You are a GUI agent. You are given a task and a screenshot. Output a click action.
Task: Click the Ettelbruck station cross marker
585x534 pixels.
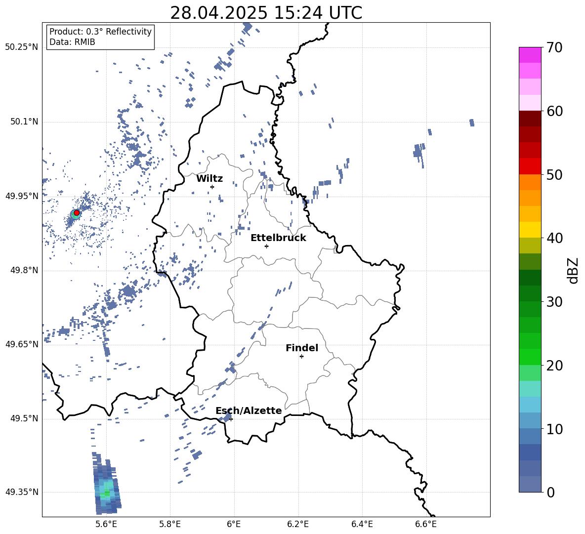(266, 246)
